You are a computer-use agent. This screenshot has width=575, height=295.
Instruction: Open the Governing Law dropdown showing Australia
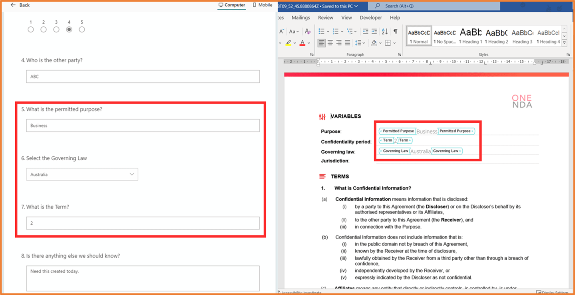[82, 174]
